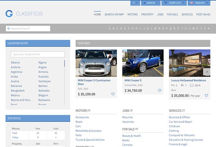Expand the English language dropdown

point(199,3)
